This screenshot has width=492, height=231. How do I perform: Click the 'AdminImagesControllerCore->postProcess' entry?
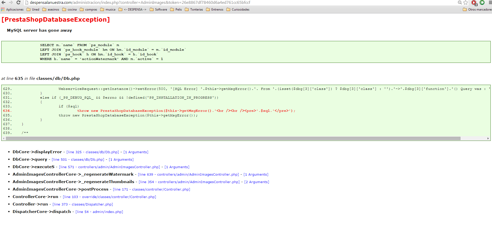pos(61,189)
